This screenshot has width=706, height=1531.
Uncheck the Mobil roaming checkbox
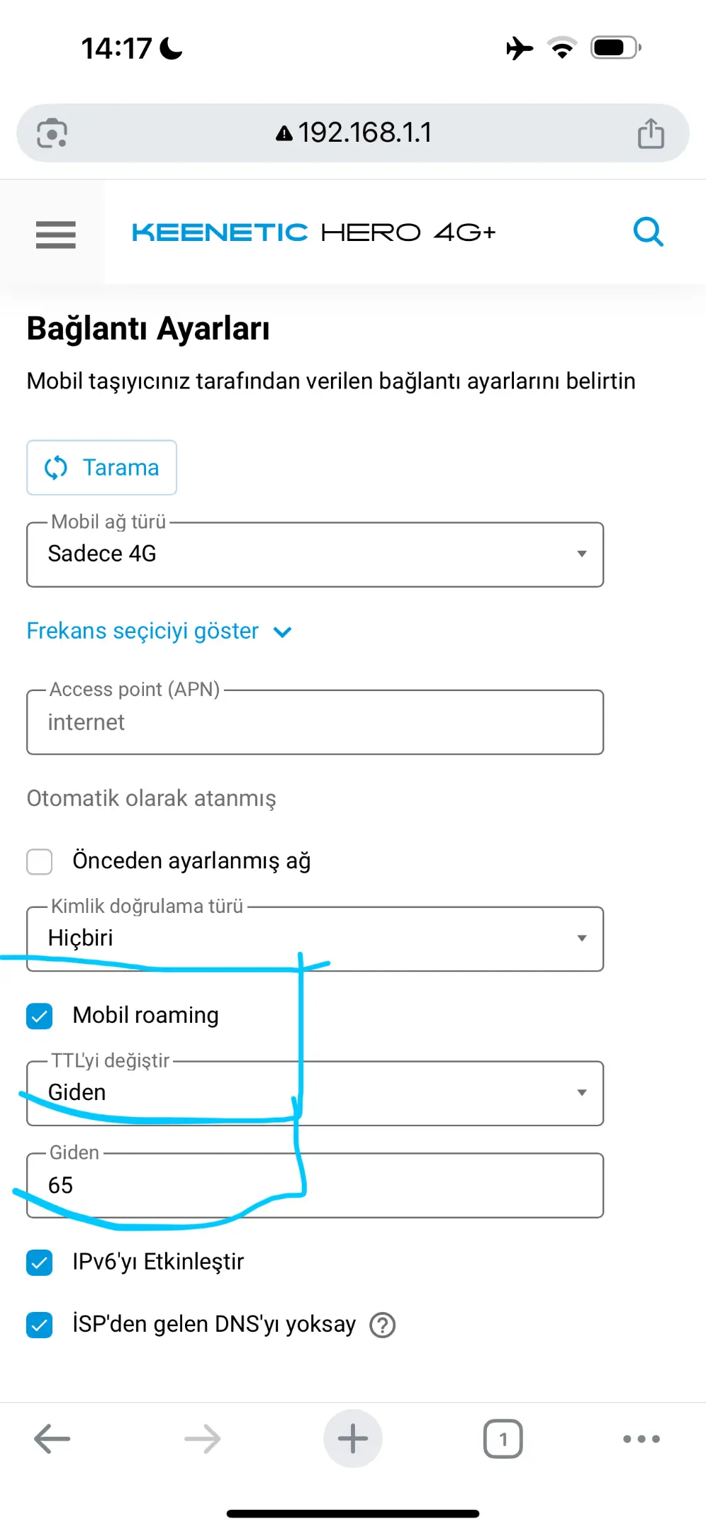[x=40, y=1016]
